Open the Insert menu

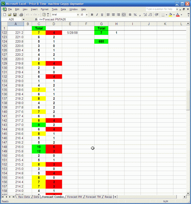point(34,9)
